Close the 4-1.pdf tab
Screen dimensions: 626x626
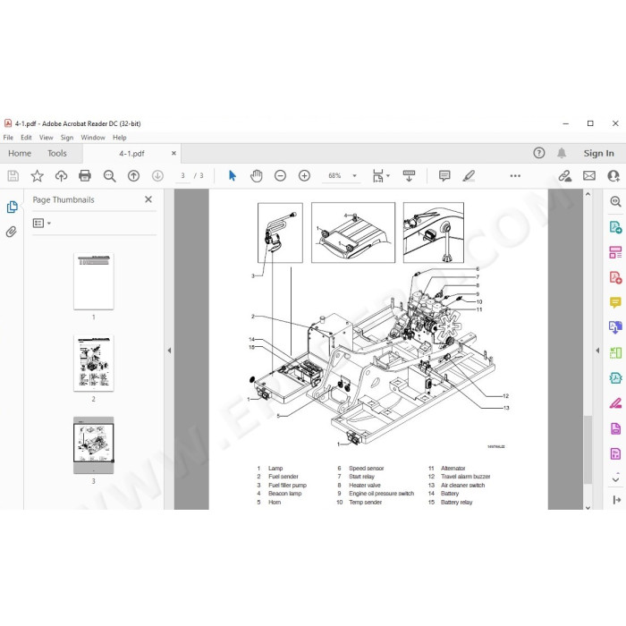(x=173, y=153)
